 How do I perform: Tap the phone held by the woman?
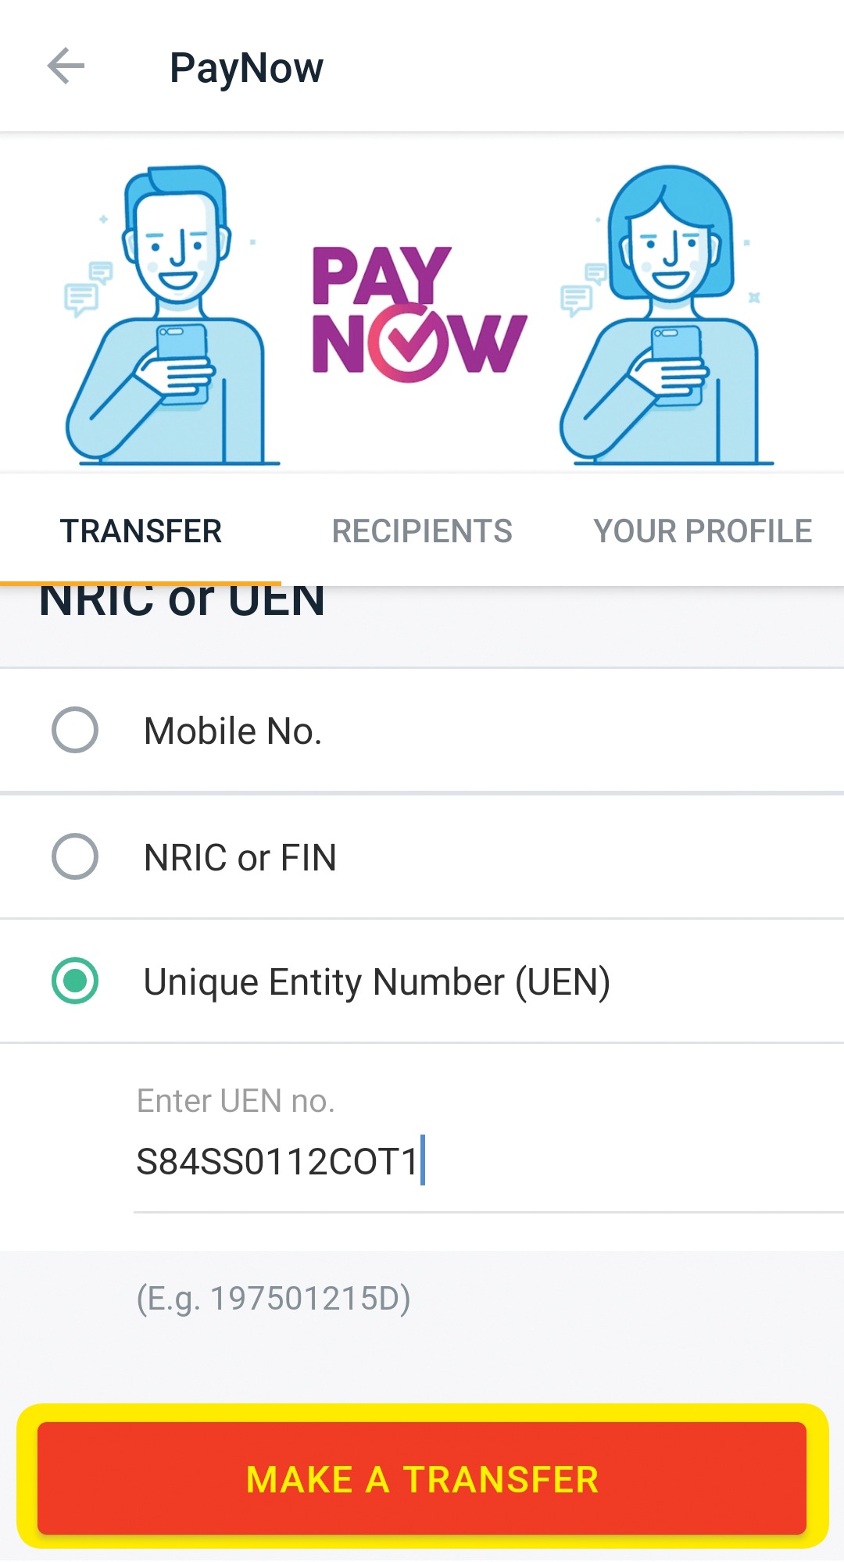click(677, 363)
